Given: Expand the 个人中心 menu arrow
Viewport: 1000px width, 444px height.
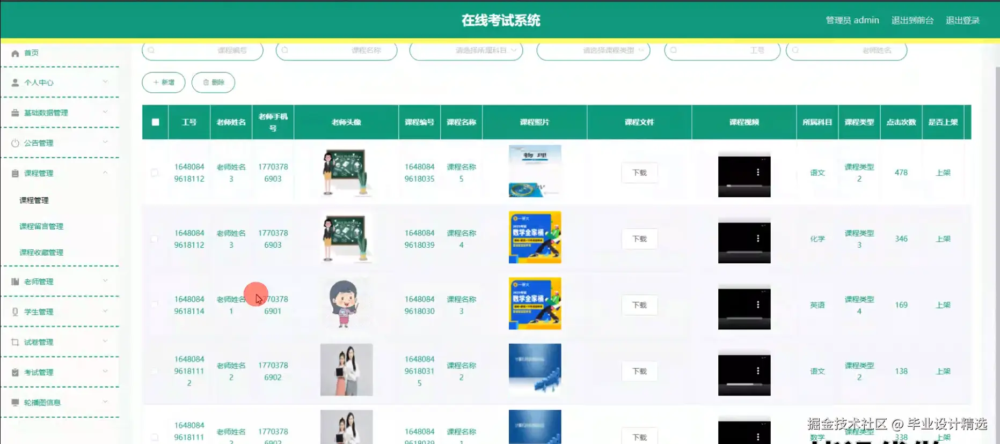Looking at the screenshot, I should [105, 82].
